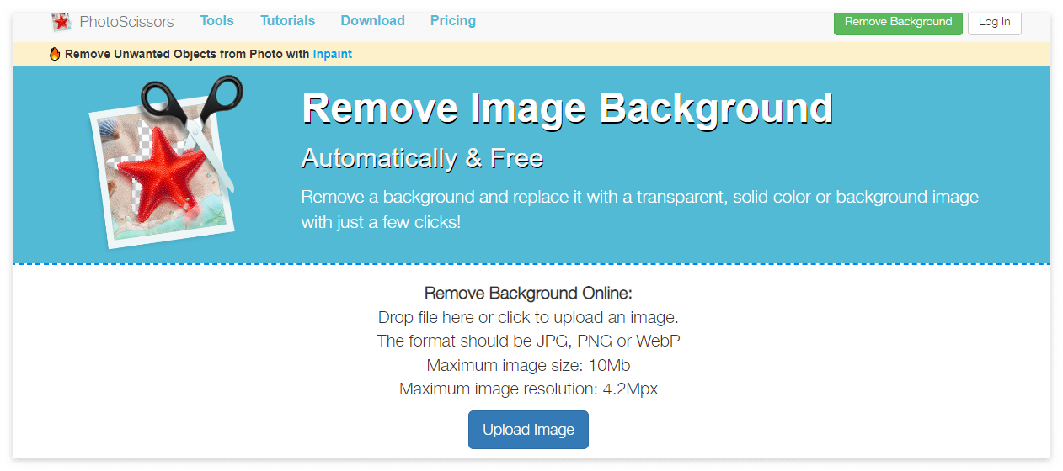The width and height of the screenshot is (1063, 471).
Task: Click 'The format should be JPG, PNG or WebP'
Action: click(528, 341)
